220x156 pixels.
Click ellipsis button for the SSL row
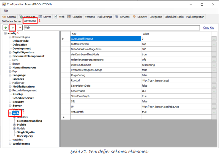[x=214, y=102]
